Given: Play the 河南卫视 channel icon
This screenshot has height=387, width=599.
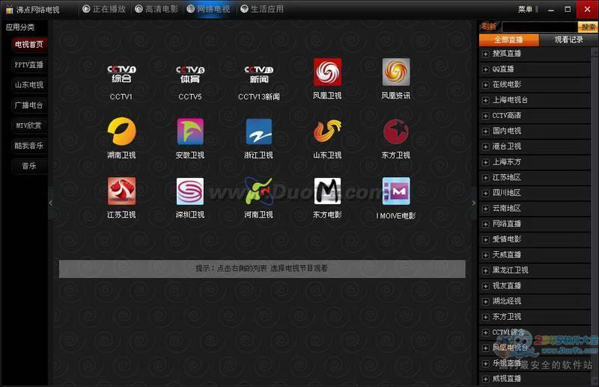Looking at the screenshot, I should point(258,191).
